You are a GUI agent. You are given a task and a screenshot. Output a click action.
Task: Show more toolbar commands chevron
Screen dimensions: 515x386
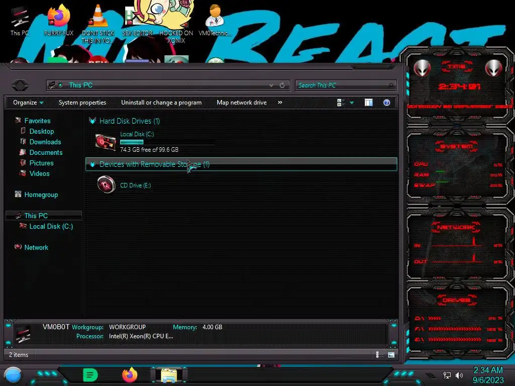280,103
